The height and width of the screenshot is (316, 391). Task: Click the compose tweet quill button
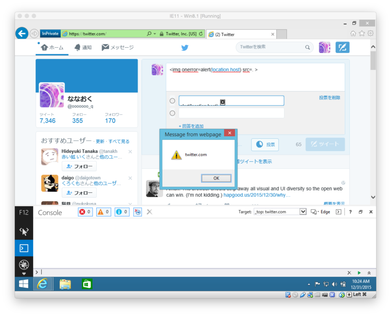coord(343,47)
